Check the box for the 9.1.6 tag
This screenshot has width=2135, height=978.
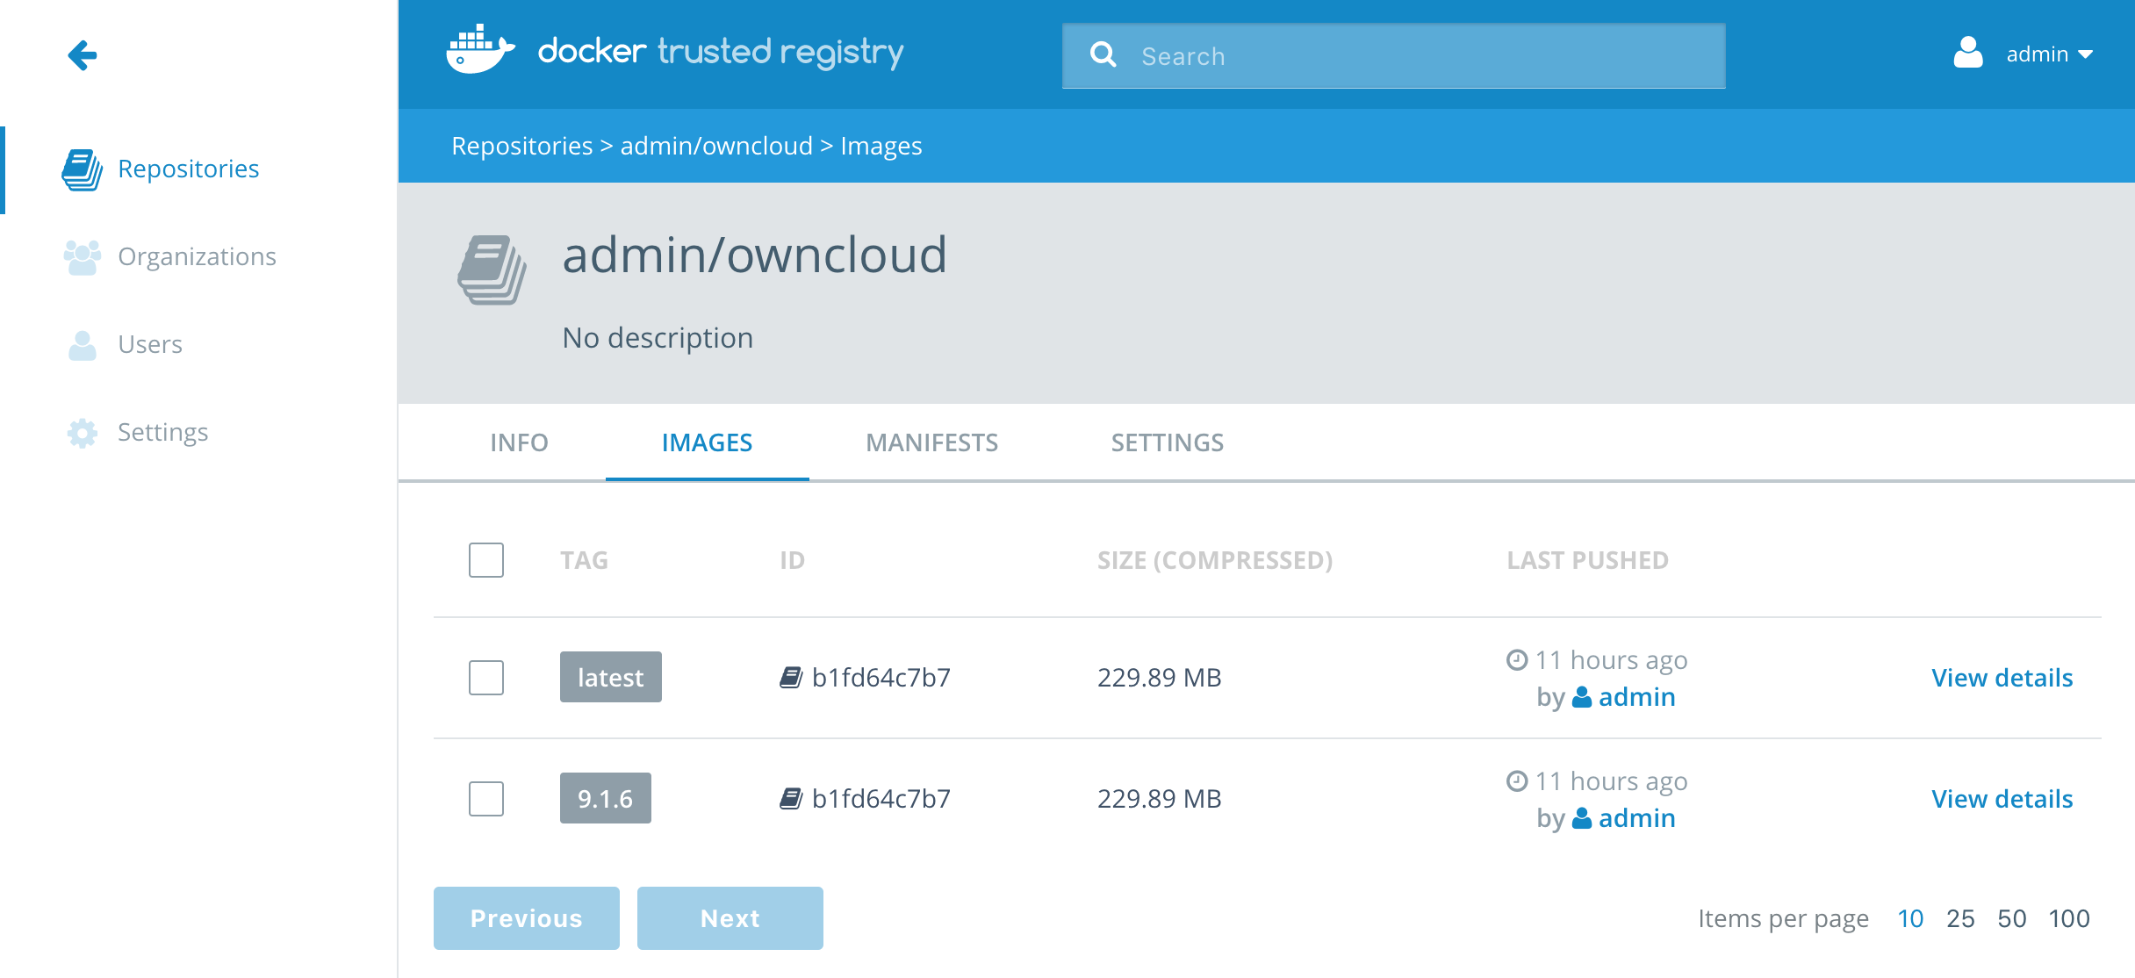pos(485,799)
